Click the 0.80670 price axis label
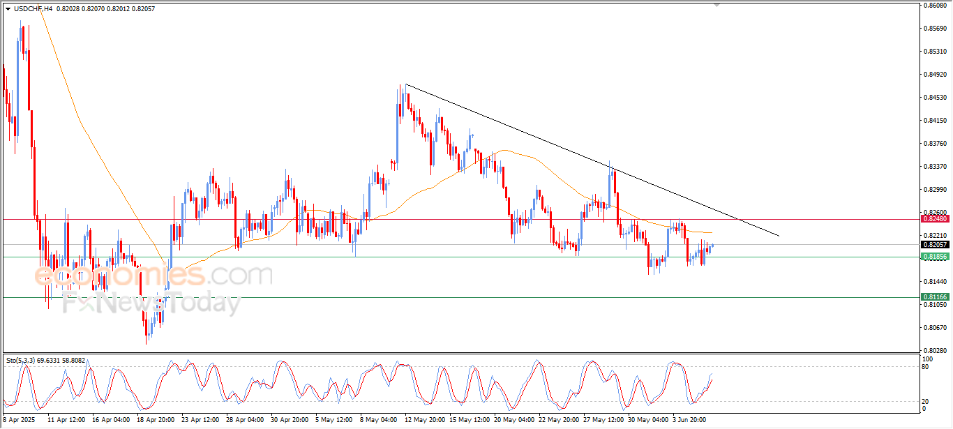953x429 pixels. tap(936, 328)
